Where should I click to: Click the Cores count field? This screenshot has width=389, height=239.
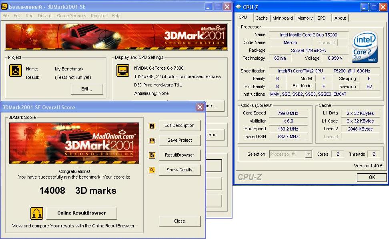pyautogui.click(x=338, y=154)
